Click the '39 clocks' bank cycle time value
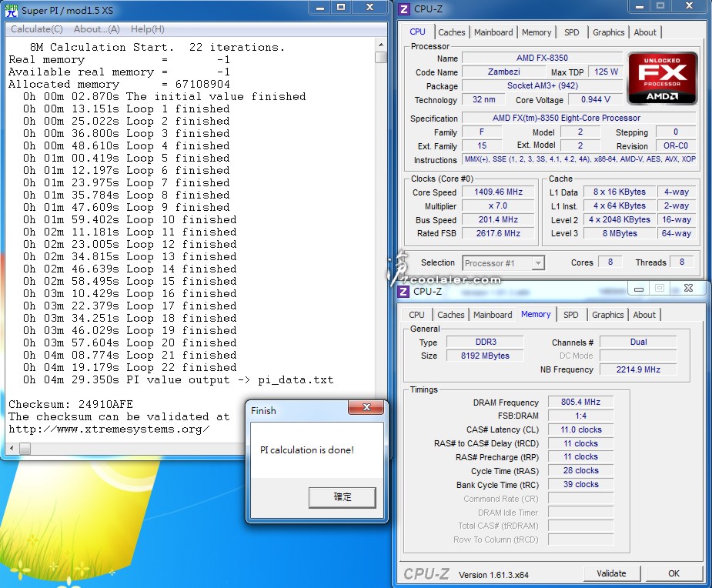Screen dimensions: 712x588 click(580, 484)
